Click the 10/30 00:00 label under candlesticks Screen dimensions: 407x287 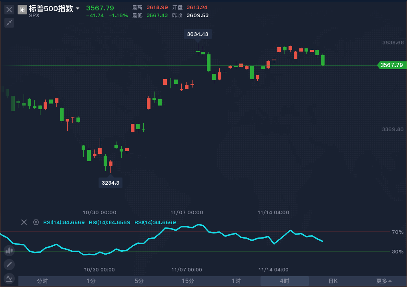(99, 213)
